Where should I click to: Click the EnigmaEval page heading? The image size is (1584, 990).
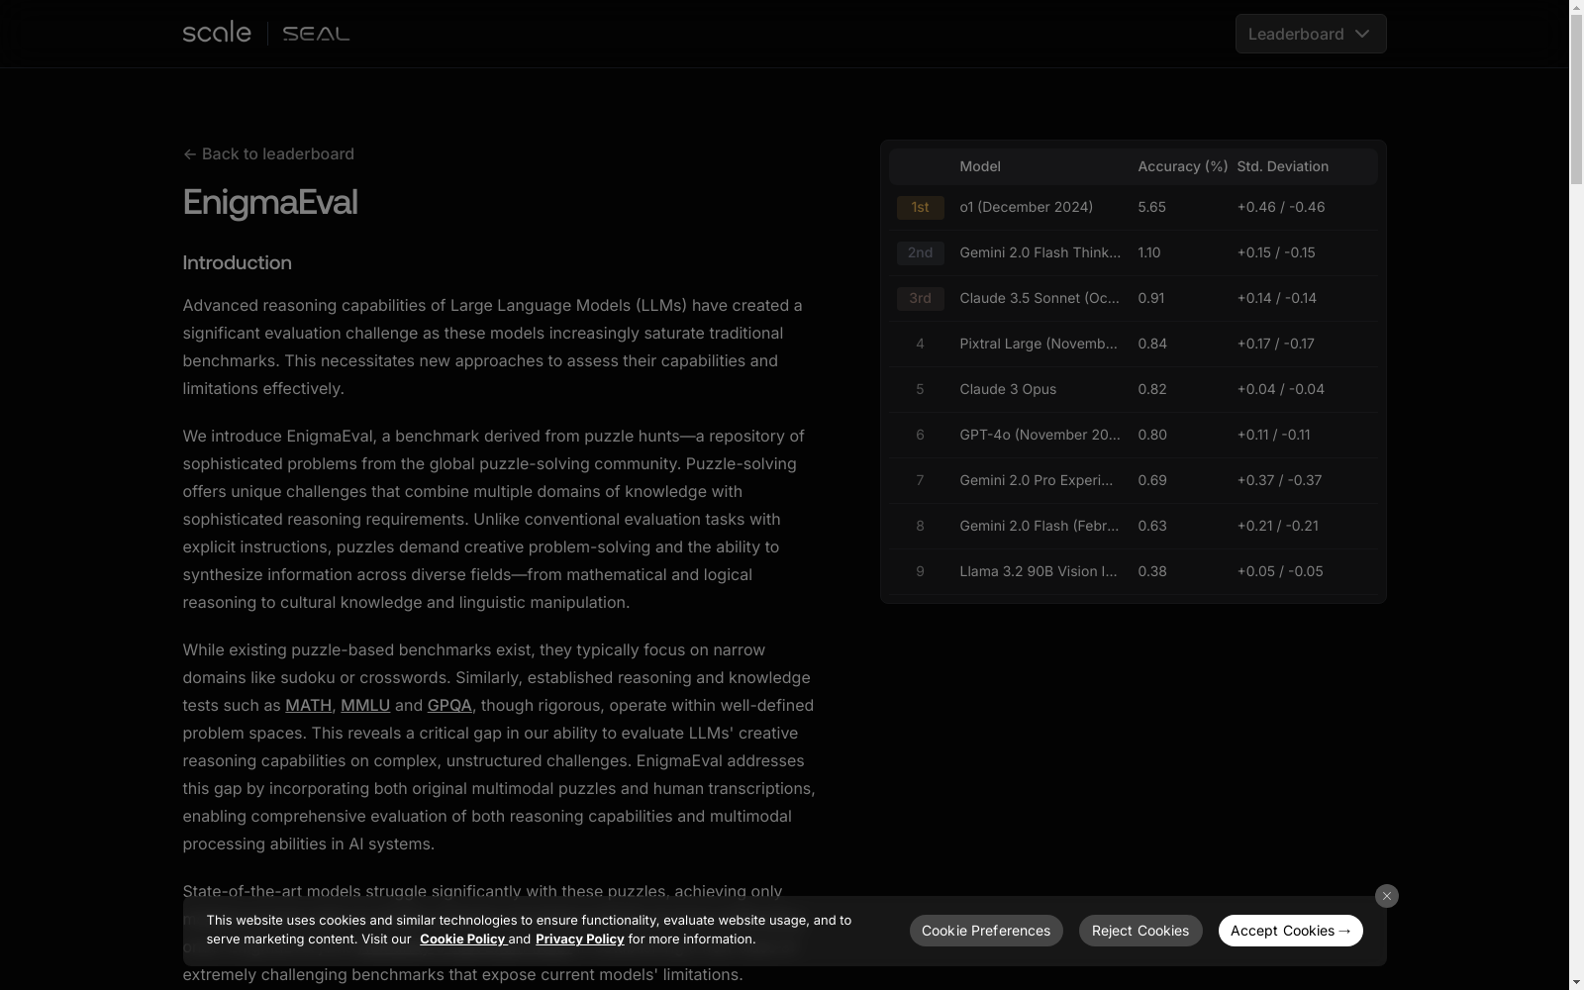[x=270, y=202]
